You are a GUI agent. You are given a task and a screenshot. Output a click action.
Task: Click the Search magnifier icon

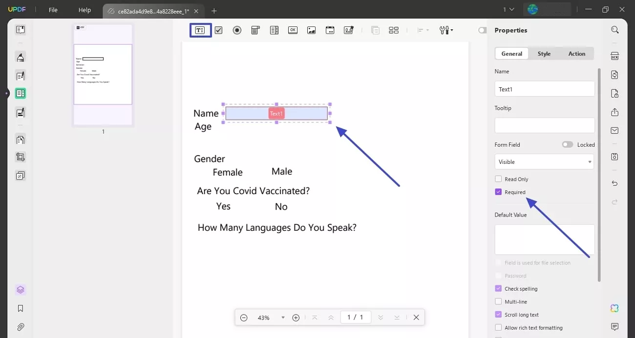coord(614,30)
